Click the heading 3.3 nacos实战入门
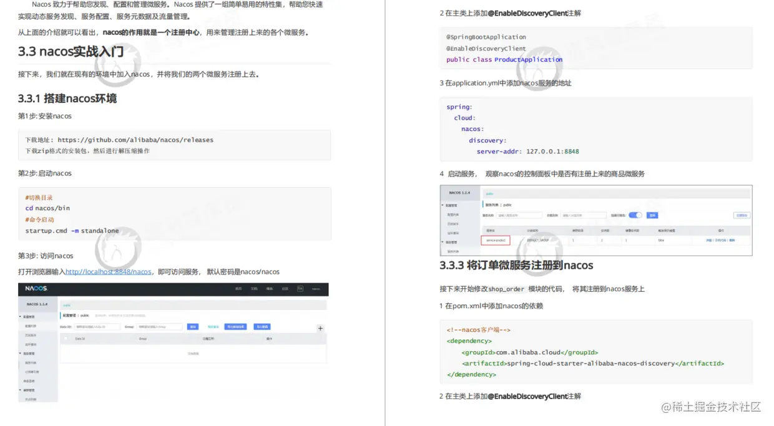This screenshot has height=426, width=774. 71,52
